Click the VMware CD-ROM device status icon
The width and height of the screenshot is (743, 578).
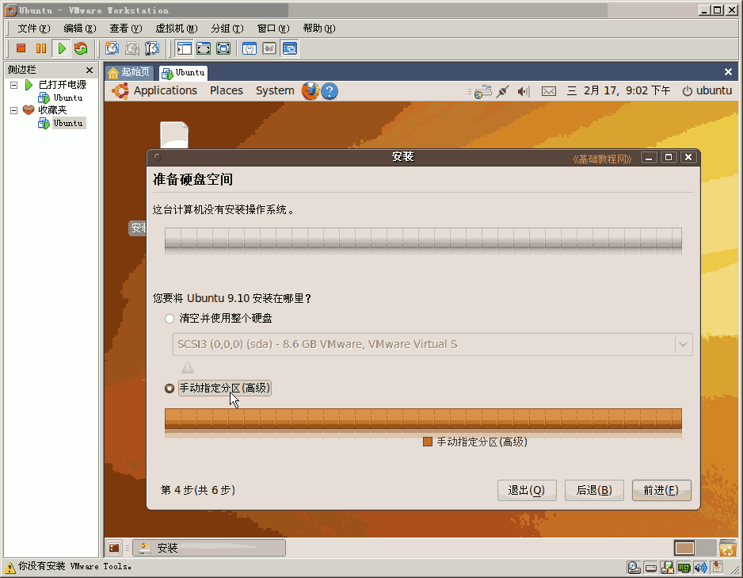[634, 568]
